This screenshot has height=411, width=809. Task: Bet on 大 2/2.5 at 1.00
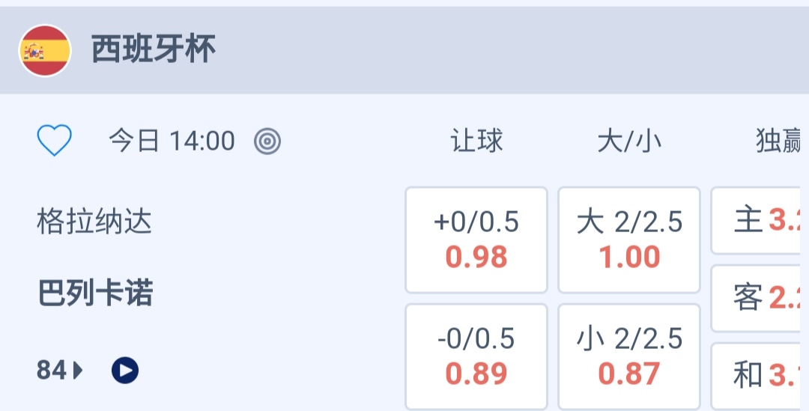(x=629, y=240)
